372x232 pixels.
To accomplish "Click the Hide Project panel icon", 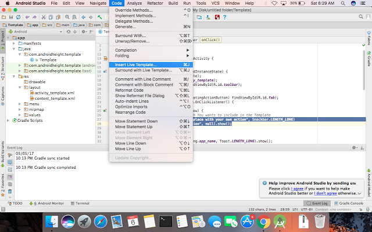I will click(x=92, y=31).
